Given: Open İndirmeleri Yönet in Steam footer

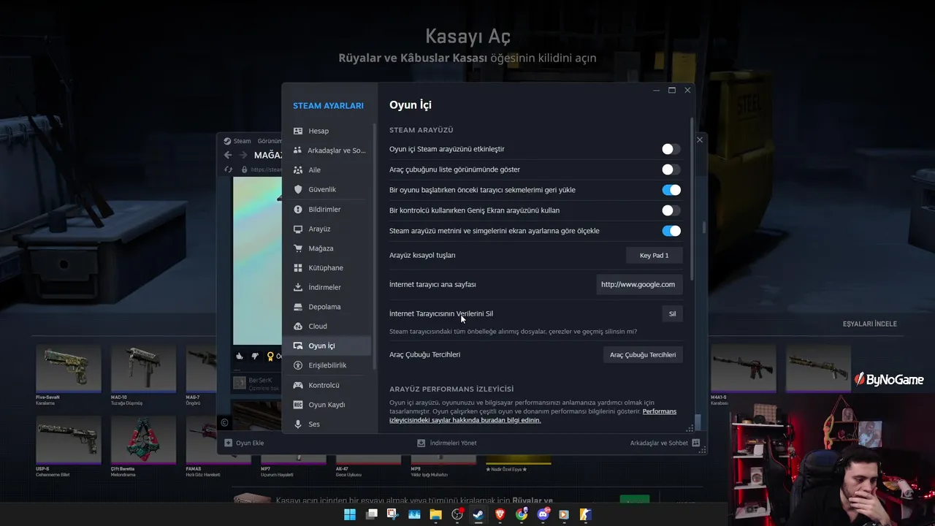Looking at the screenshot, I should (x=446, y=443).
